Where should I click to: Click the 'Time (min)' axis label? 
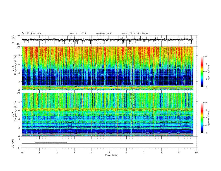tap(112, 155)
